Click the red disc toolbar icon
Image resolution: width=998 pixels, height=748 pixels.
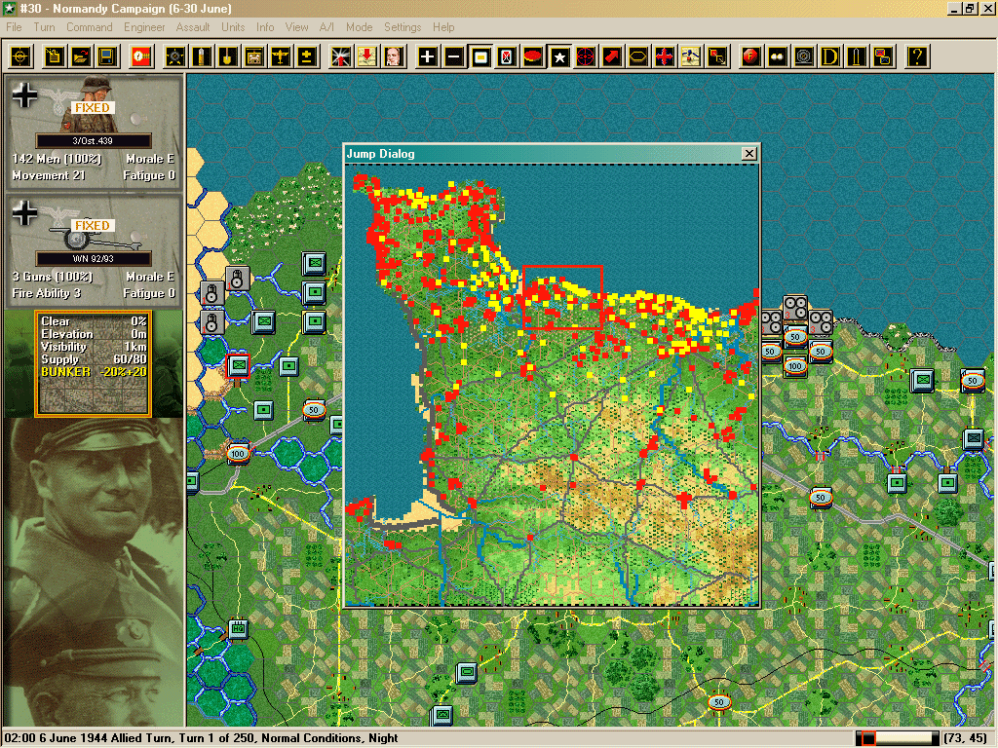point(533,56)
